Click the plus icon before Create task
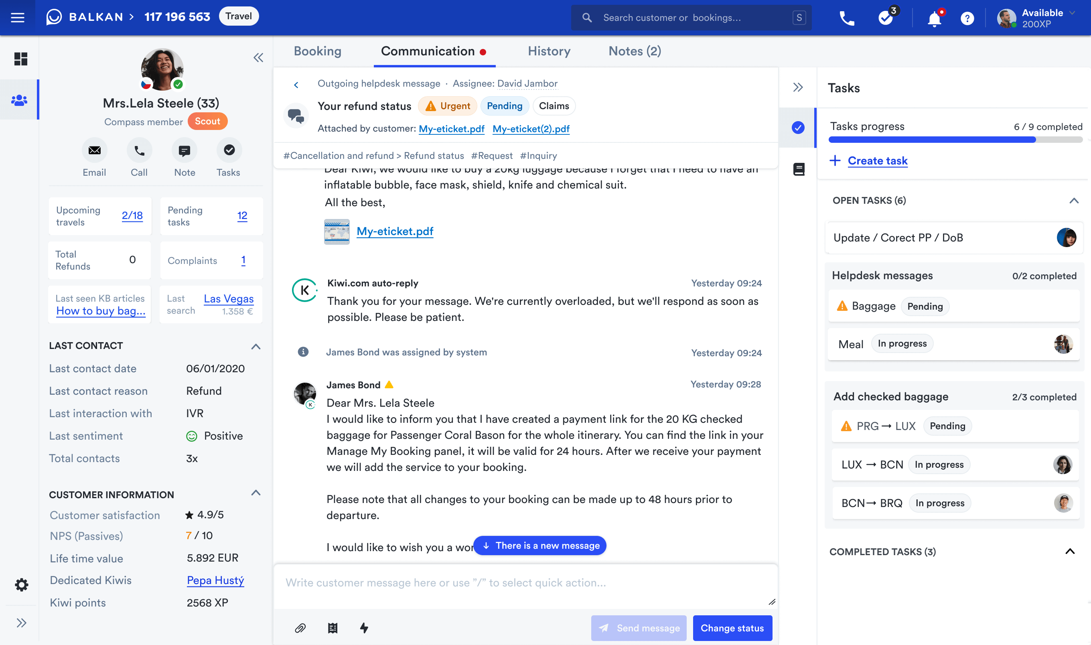Viewport: 1091px width, 645px height. [835, 160]
